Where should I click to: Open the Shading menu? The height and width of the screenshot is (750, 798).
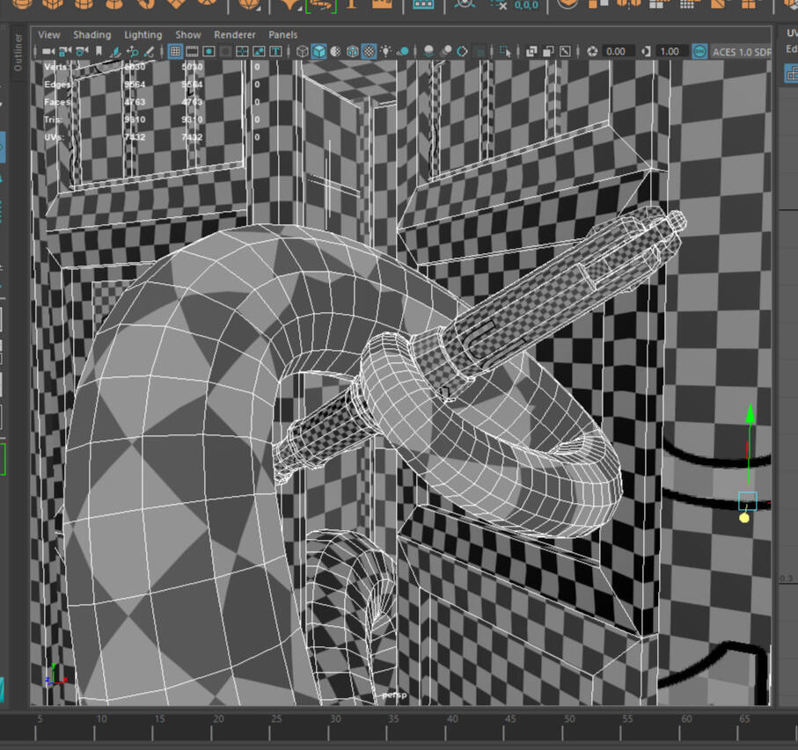coord(92,35)
